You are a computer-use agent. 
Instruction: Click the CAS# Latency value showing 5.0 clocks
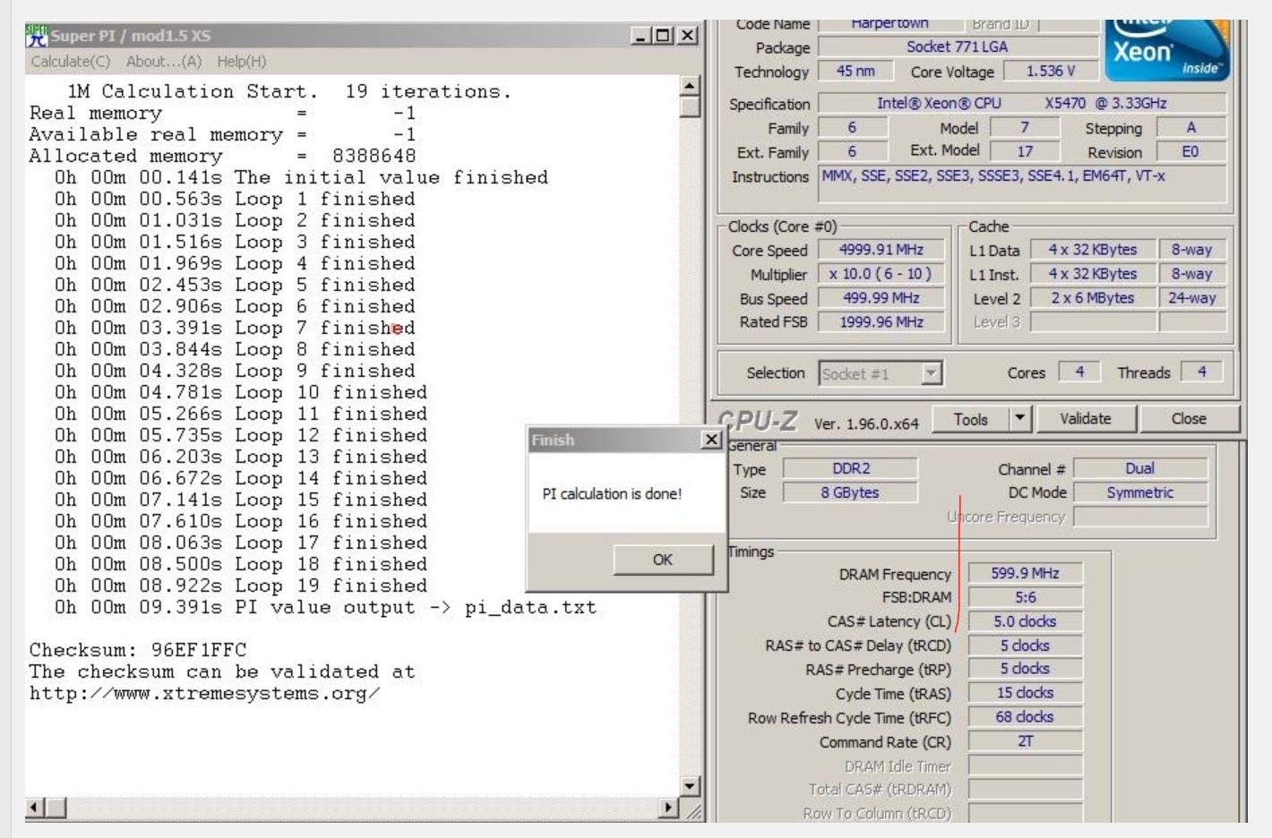(1027, 620)
